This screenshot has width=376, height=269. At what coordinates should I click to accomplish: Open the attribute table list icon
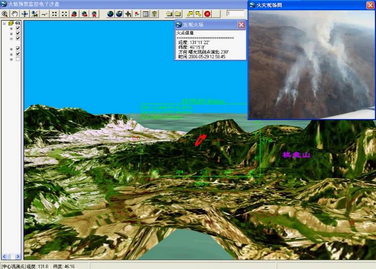tap(146, 14)
